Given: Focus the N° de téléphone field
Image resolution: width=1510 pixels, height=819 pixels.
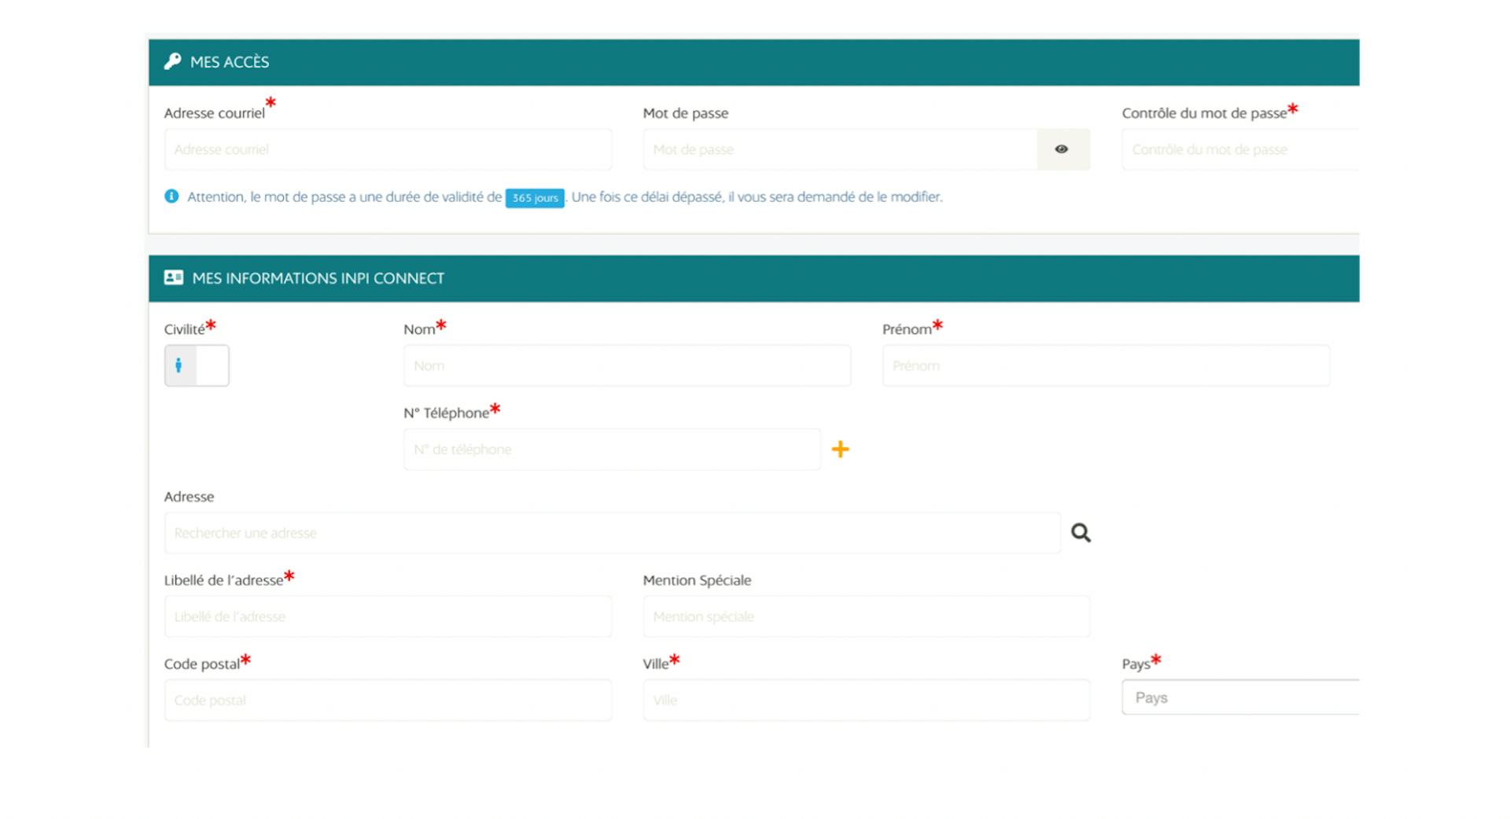Looking at the screenshot, I should pyautogui.click(x=612, y=450).
